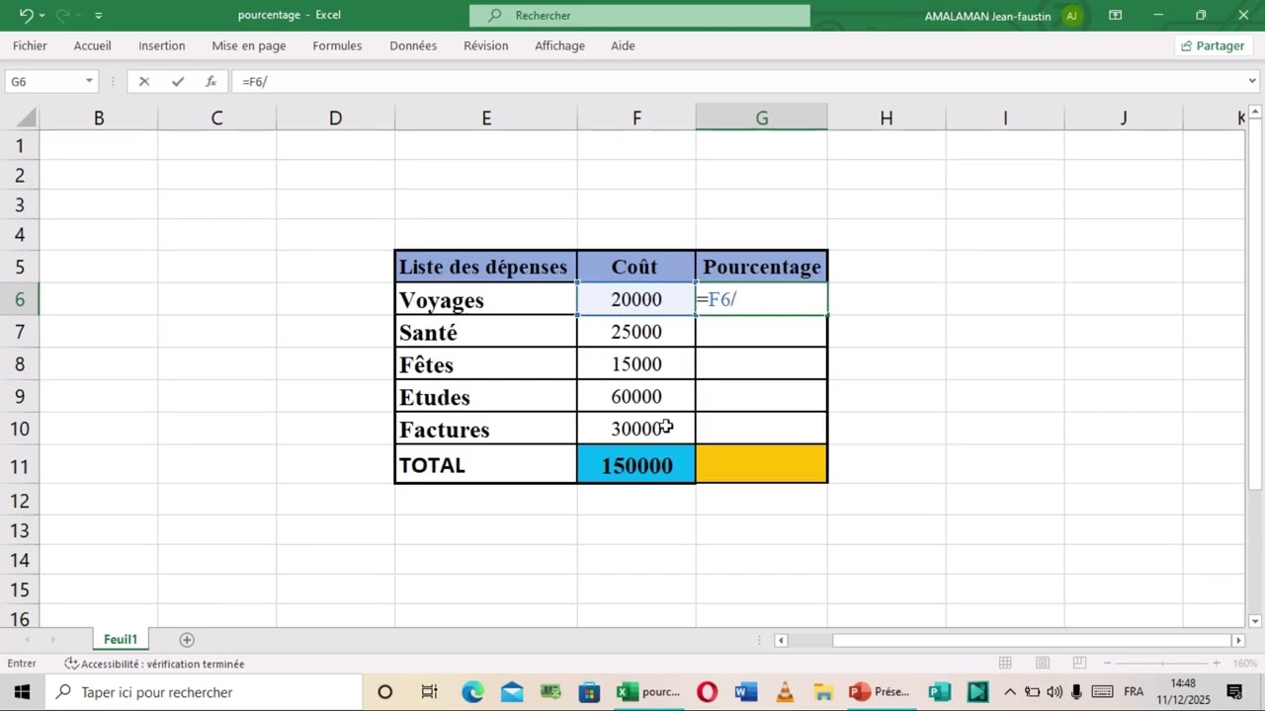1265x711 pixels.
Task: Click the accessibility check status
Action: click(155, 664)
